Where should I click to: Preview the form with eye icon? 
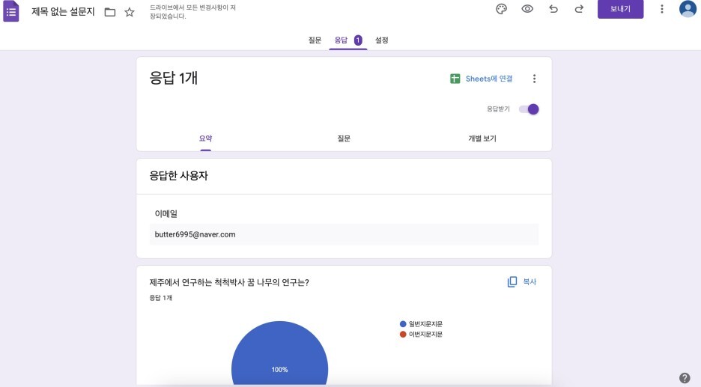pos(527,9)
